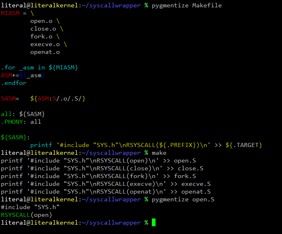Click the '${SASM}:' rule target
The height and width of the screenshot is (234, 282).
click(15, 138)
